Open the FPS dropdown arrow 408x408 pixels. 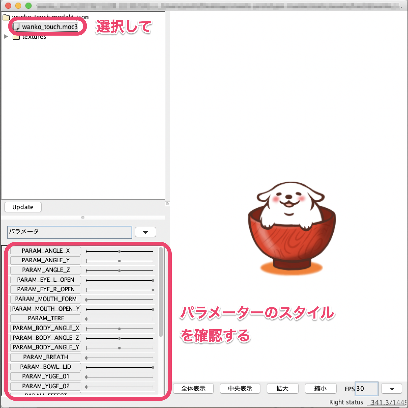tap(391, 389)
